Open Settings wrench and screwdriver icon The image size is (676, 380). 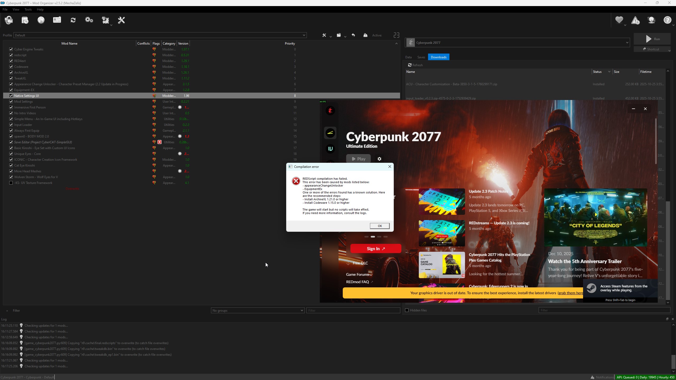[121, 20]
